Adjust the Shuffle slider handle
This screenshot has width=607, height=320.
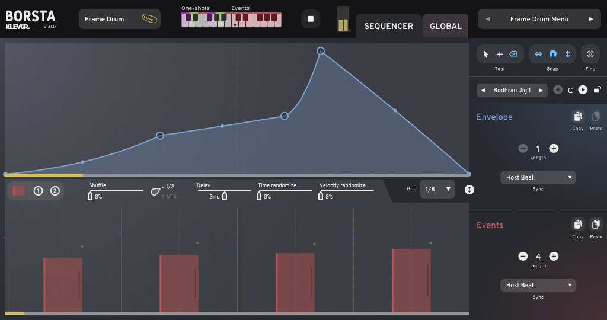point(90,196)
